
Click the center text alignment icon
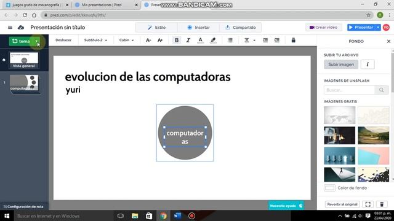coord(247,40)
